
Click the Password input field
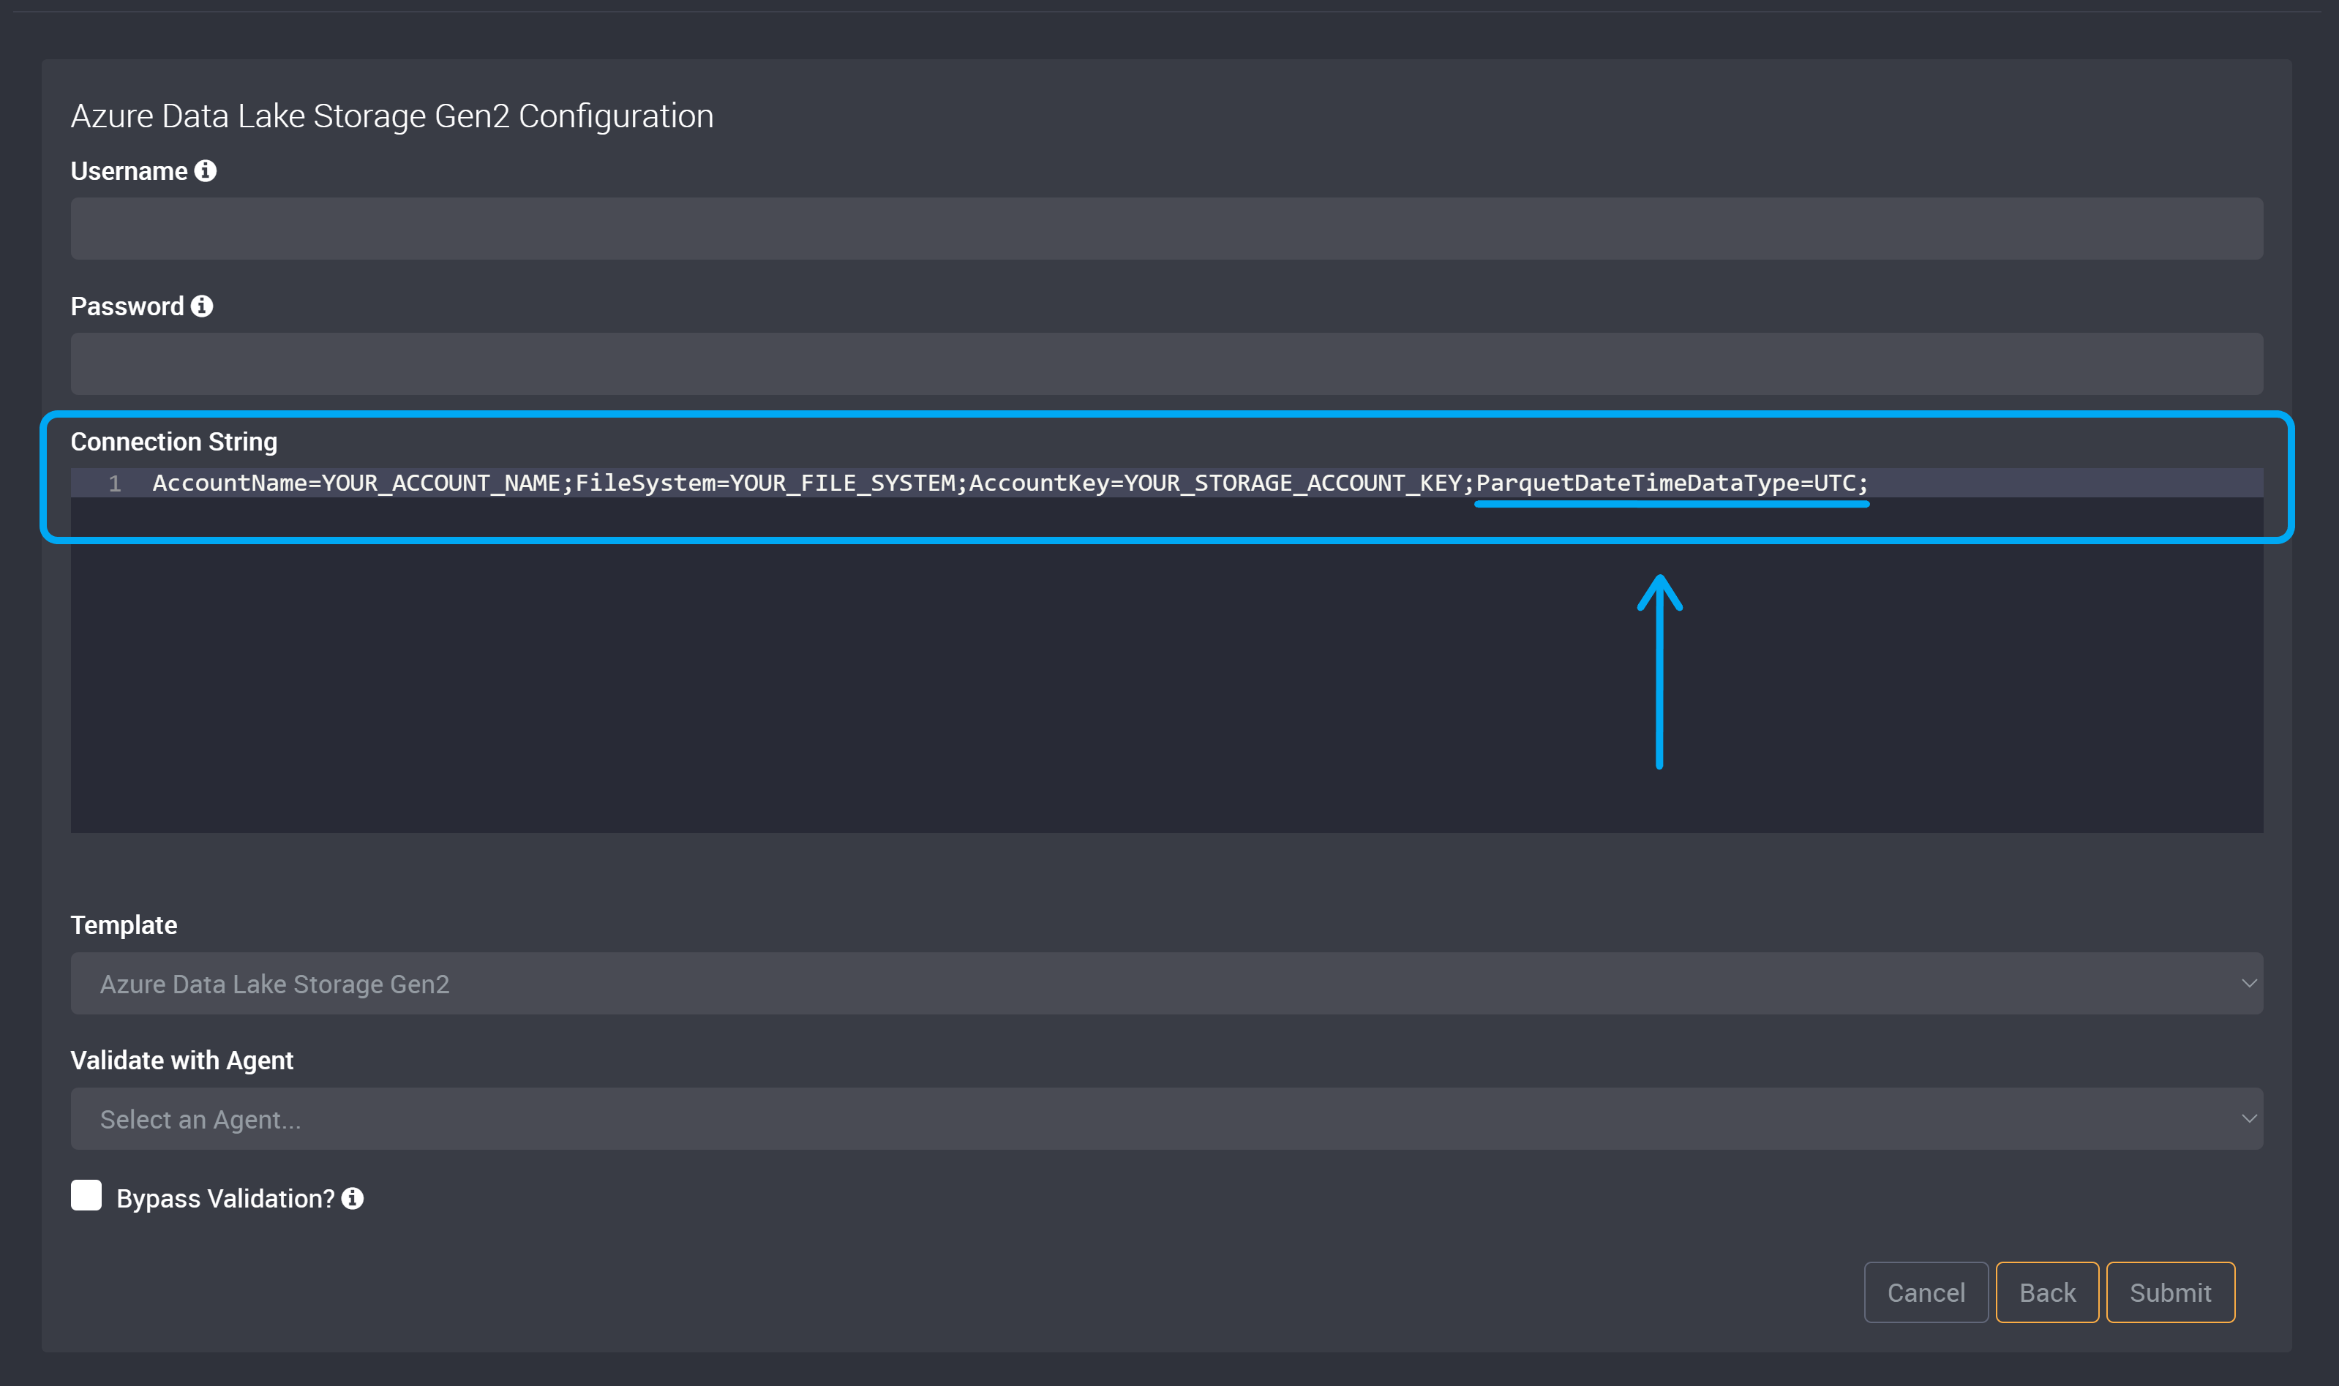[x=1167, y=364]
